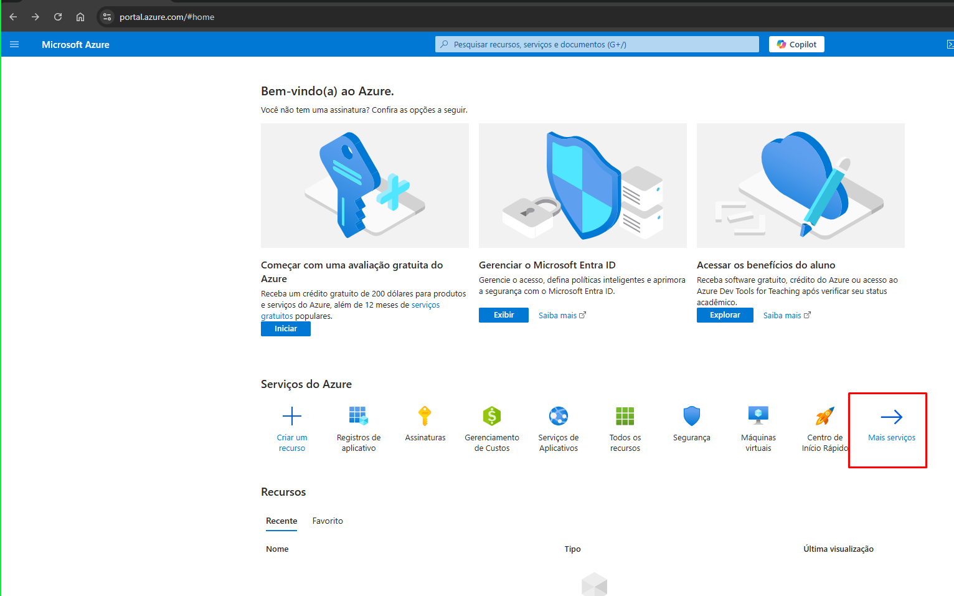Image resolution: width=954 pixels, height=596 pixels.
Task: Click the cloud illustration for student benefits
Action: tap(801, 186)
